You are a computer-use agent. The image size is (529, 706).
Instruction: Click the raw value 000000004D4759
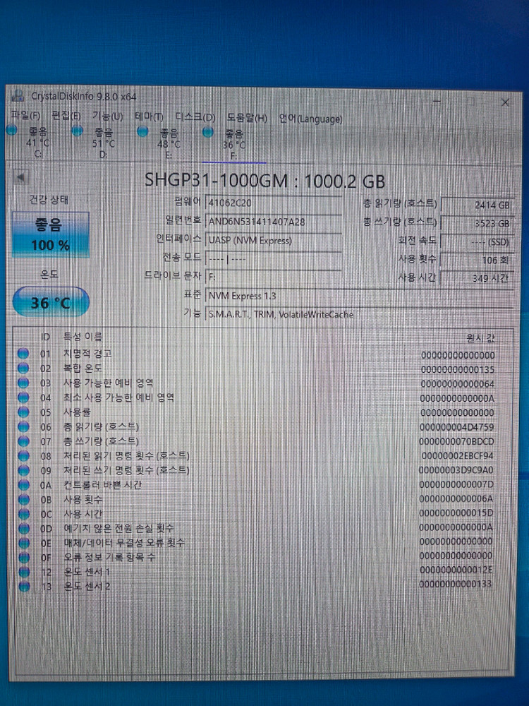pyautogui.click(x=456, y=427)
